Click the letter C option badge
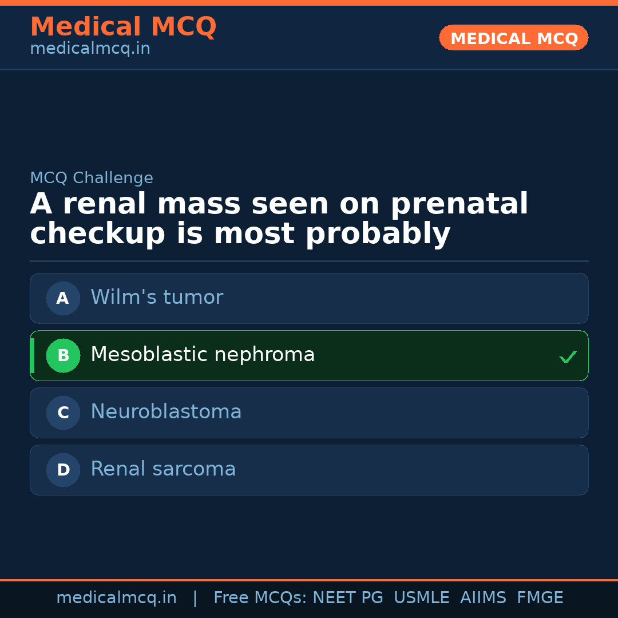This screenshot has height=618, width=618. pos(63,413)
